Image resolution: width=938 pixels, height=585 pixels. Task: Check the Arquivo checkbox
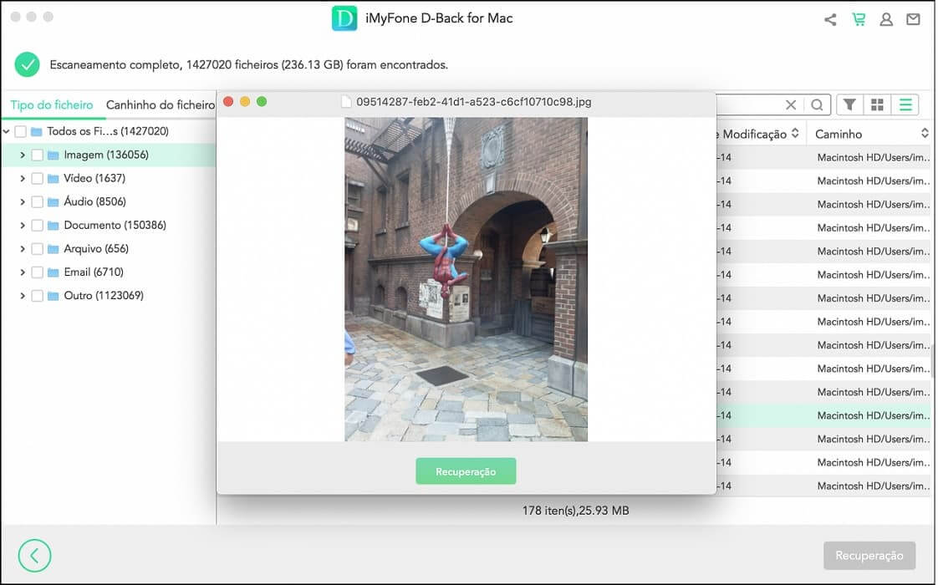(x=37, y=249)
